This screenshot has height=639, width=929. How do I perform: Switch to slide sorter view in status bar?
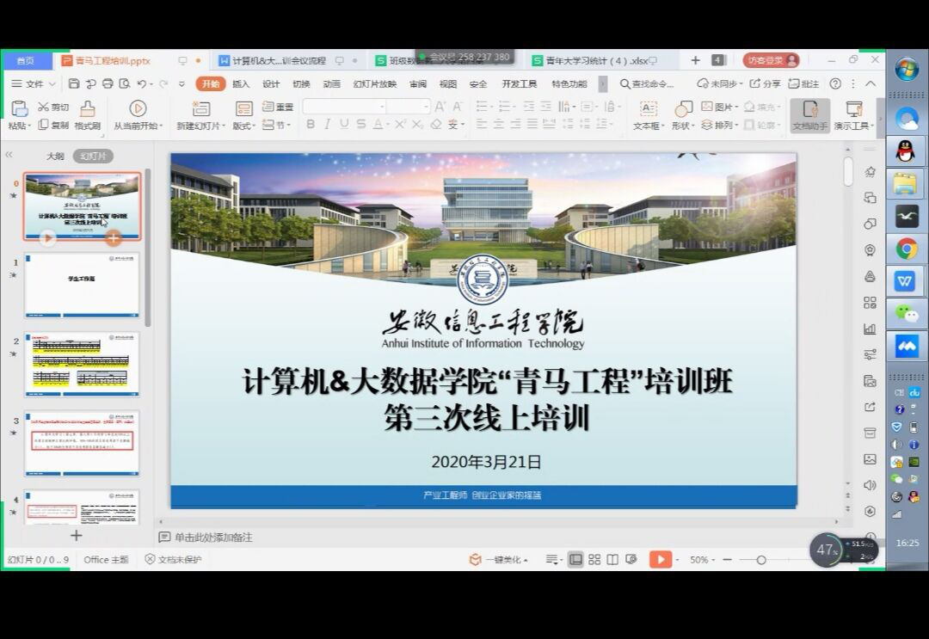pos(594,560)
